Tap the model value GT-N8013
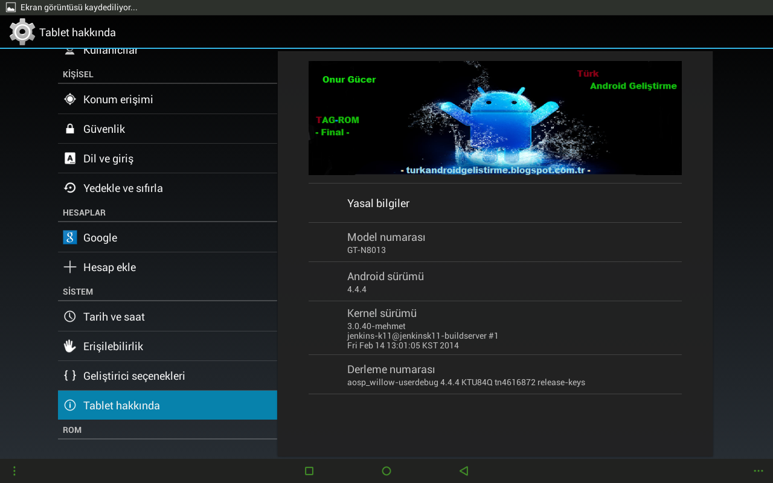The image size is (773, 483). (x=367, y=250)
